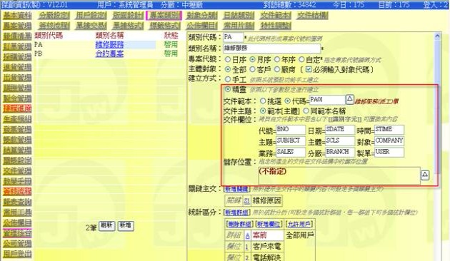The height and width of the screenshot is (261, 450).
Task: Select the 日序 project numbering radio option
Action: [228, 60]
